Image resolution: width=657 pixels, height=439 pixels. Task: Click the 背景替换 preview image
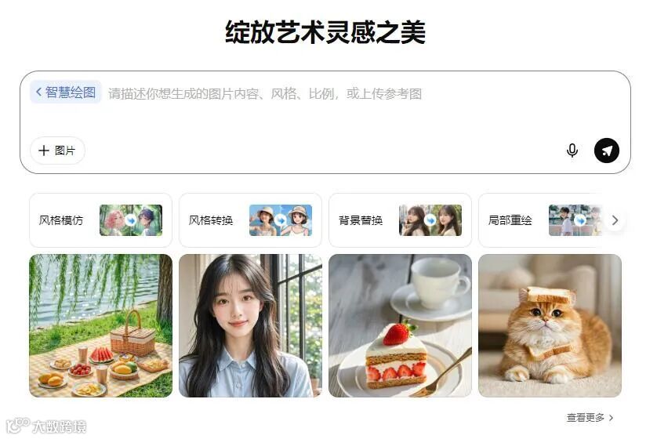pos(430,220)
